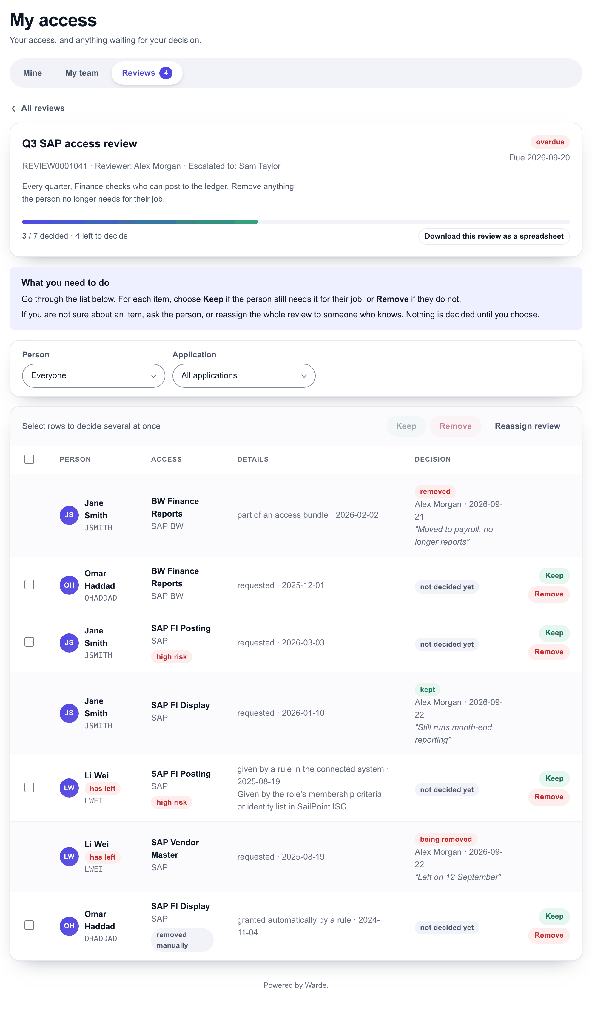Select Omar Haddad's SAP FI Display row checkbox

click(29, 925)
